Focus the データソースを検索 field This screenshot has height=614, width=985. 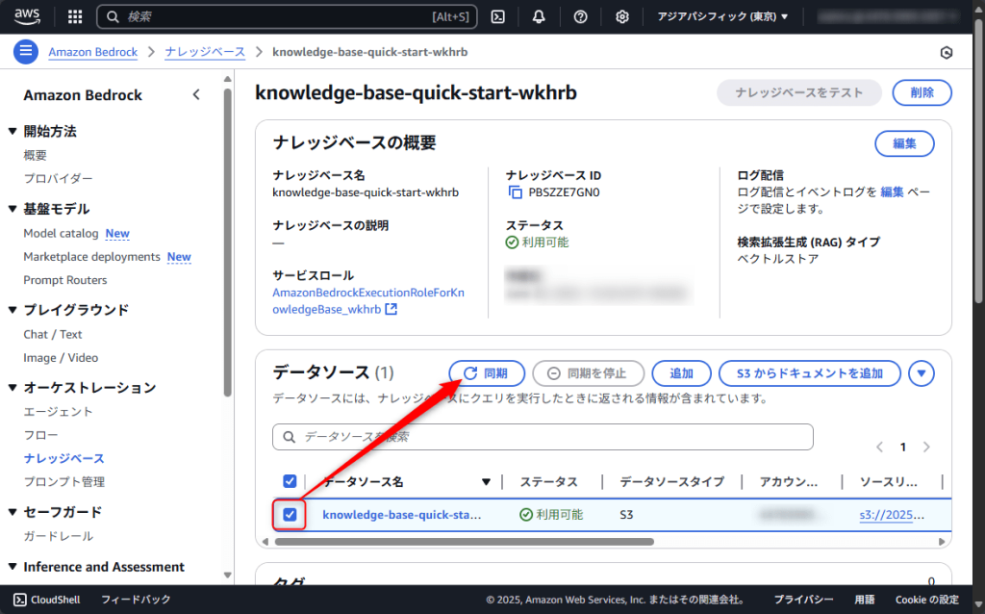pos(543,437)
